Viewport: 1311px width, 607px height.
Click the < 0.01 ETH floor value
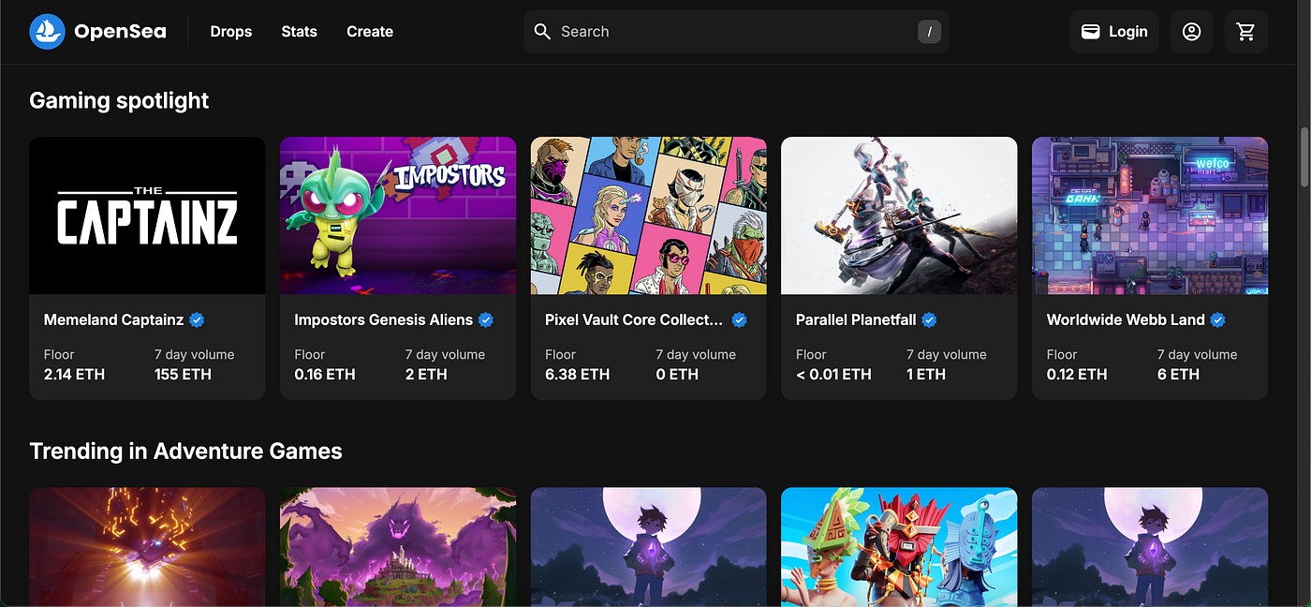[833, 375]
